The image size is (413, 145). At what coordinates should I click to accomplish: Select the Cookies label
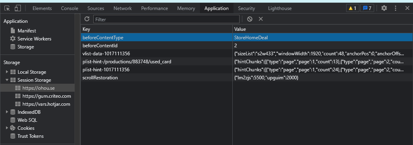point(26,128)
